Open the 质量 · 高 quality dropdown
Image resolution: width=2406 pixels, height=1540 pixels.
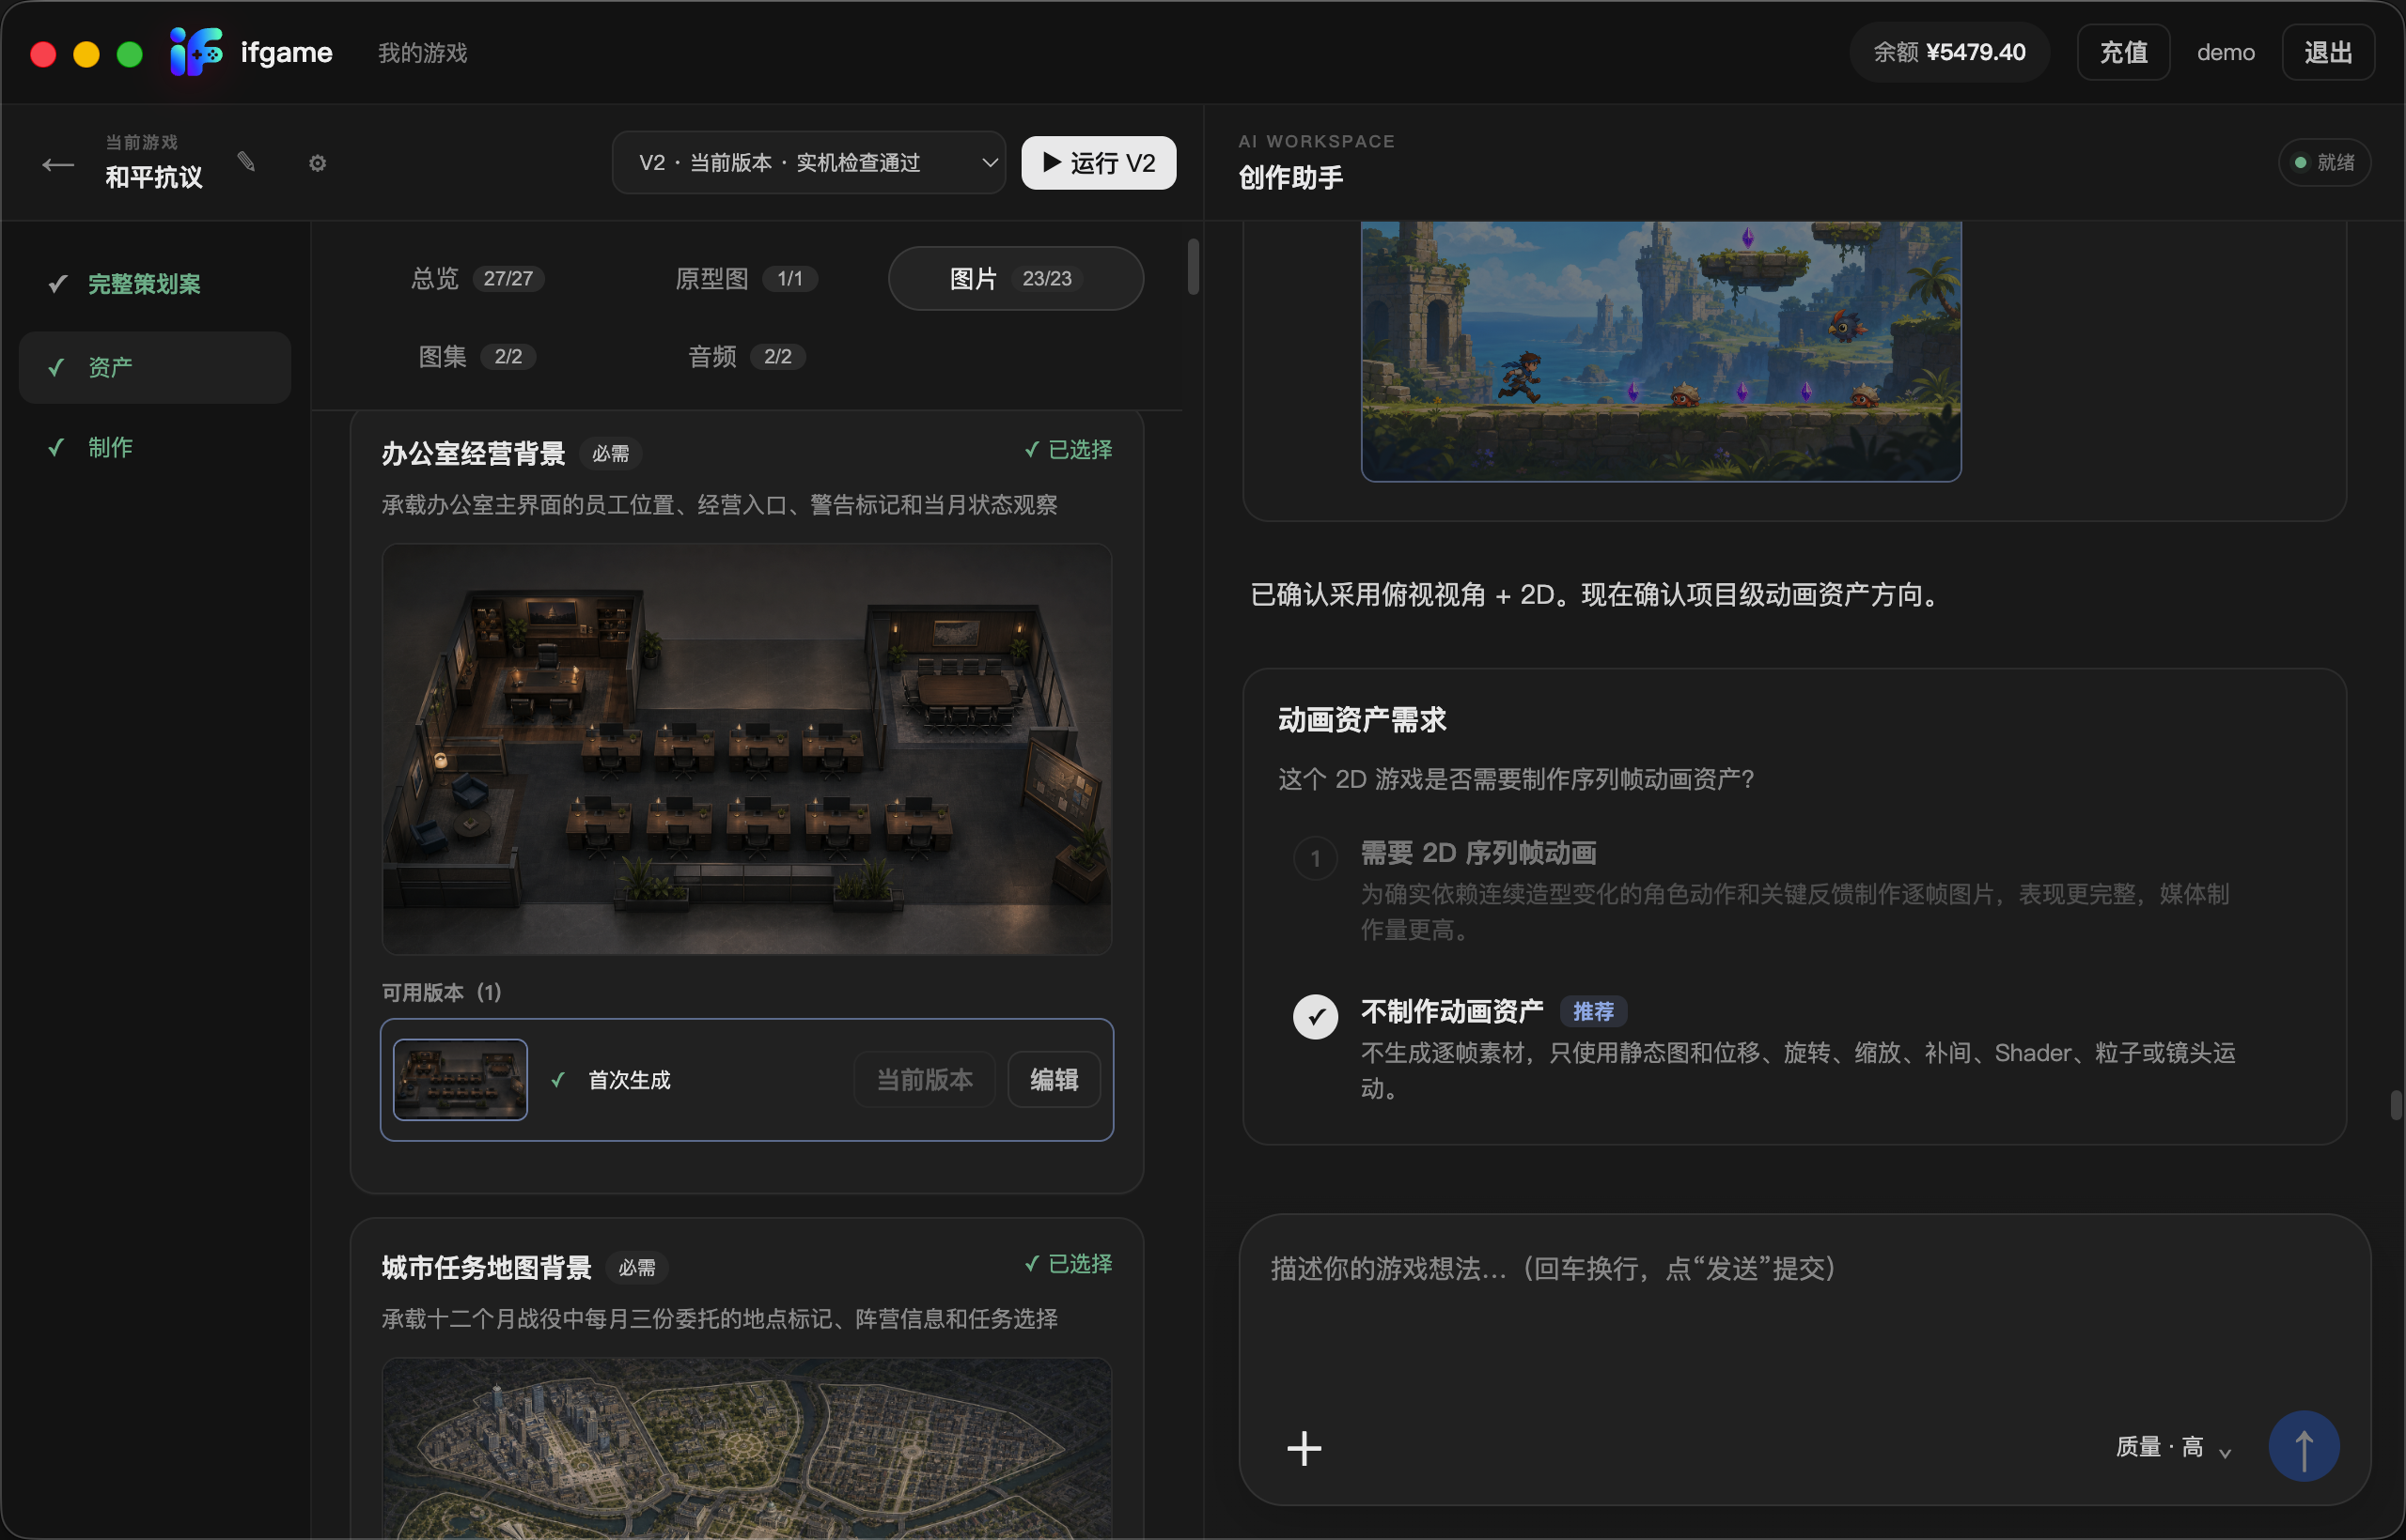tap(2174, 1448)
